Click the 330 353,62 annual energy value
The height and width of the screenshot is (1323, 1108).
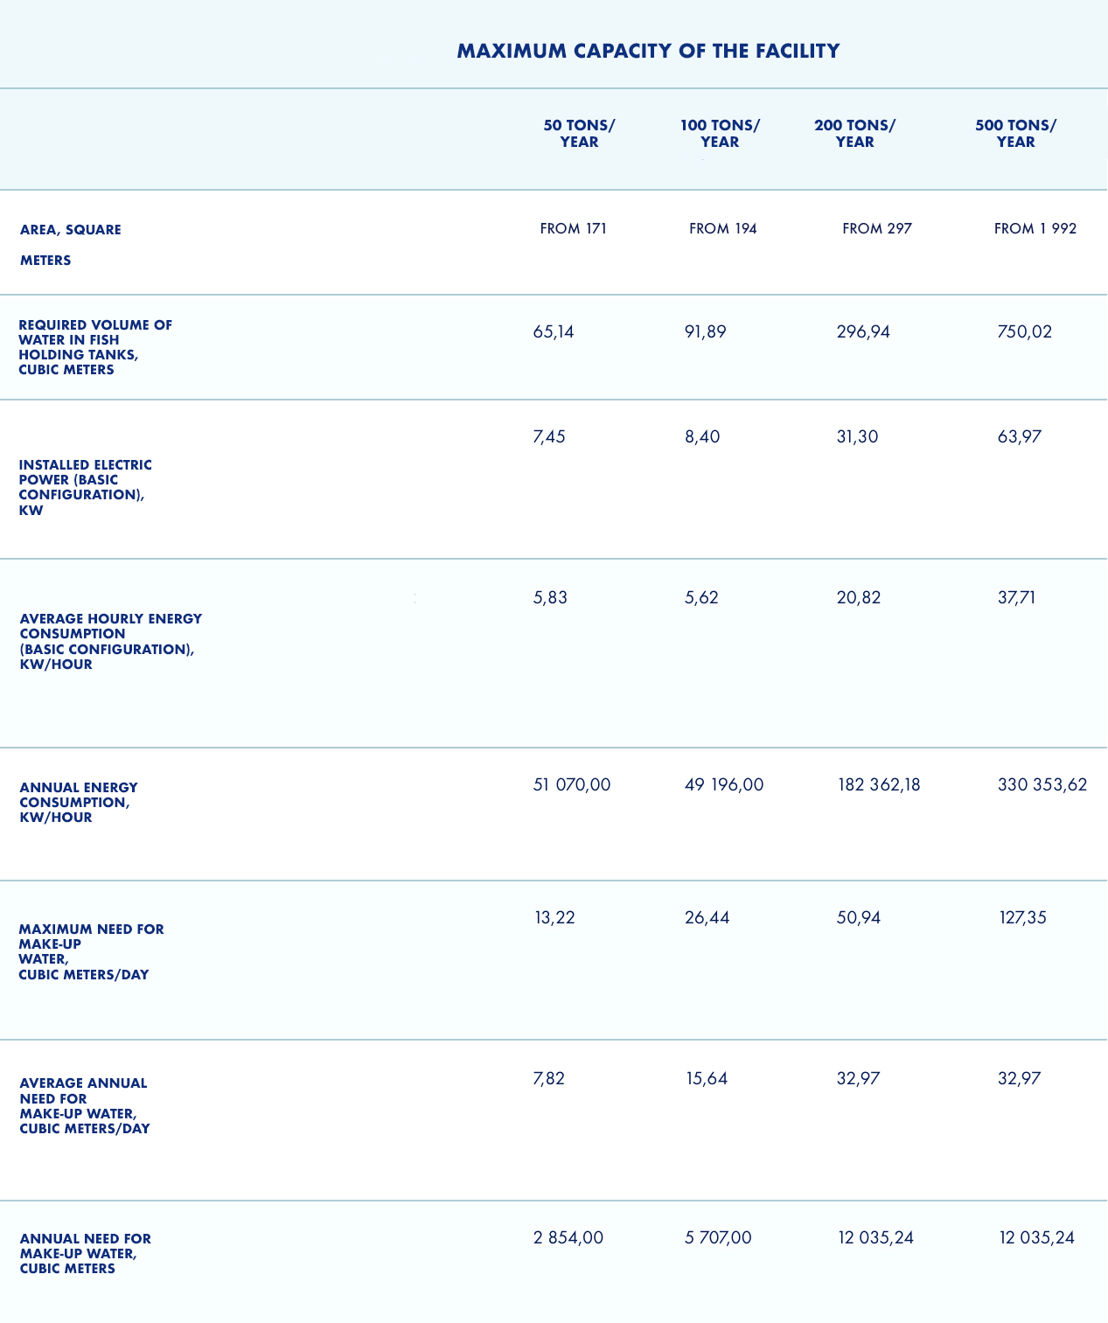click(1042, 785)
